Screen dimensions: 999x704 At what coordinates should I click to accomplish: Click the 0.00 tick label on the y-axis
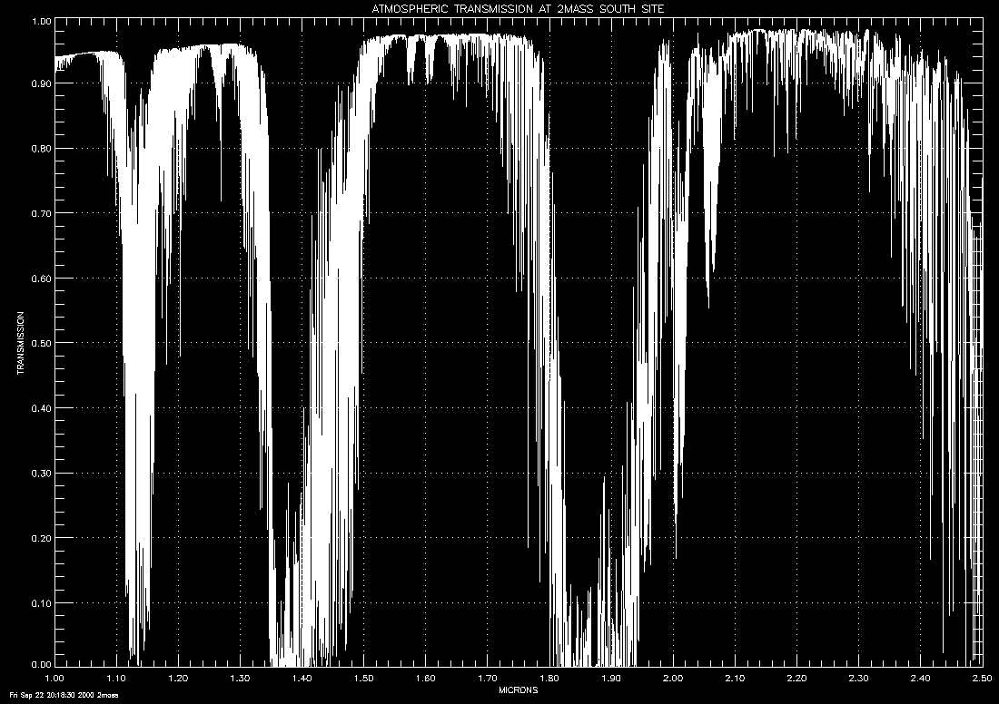39,663
